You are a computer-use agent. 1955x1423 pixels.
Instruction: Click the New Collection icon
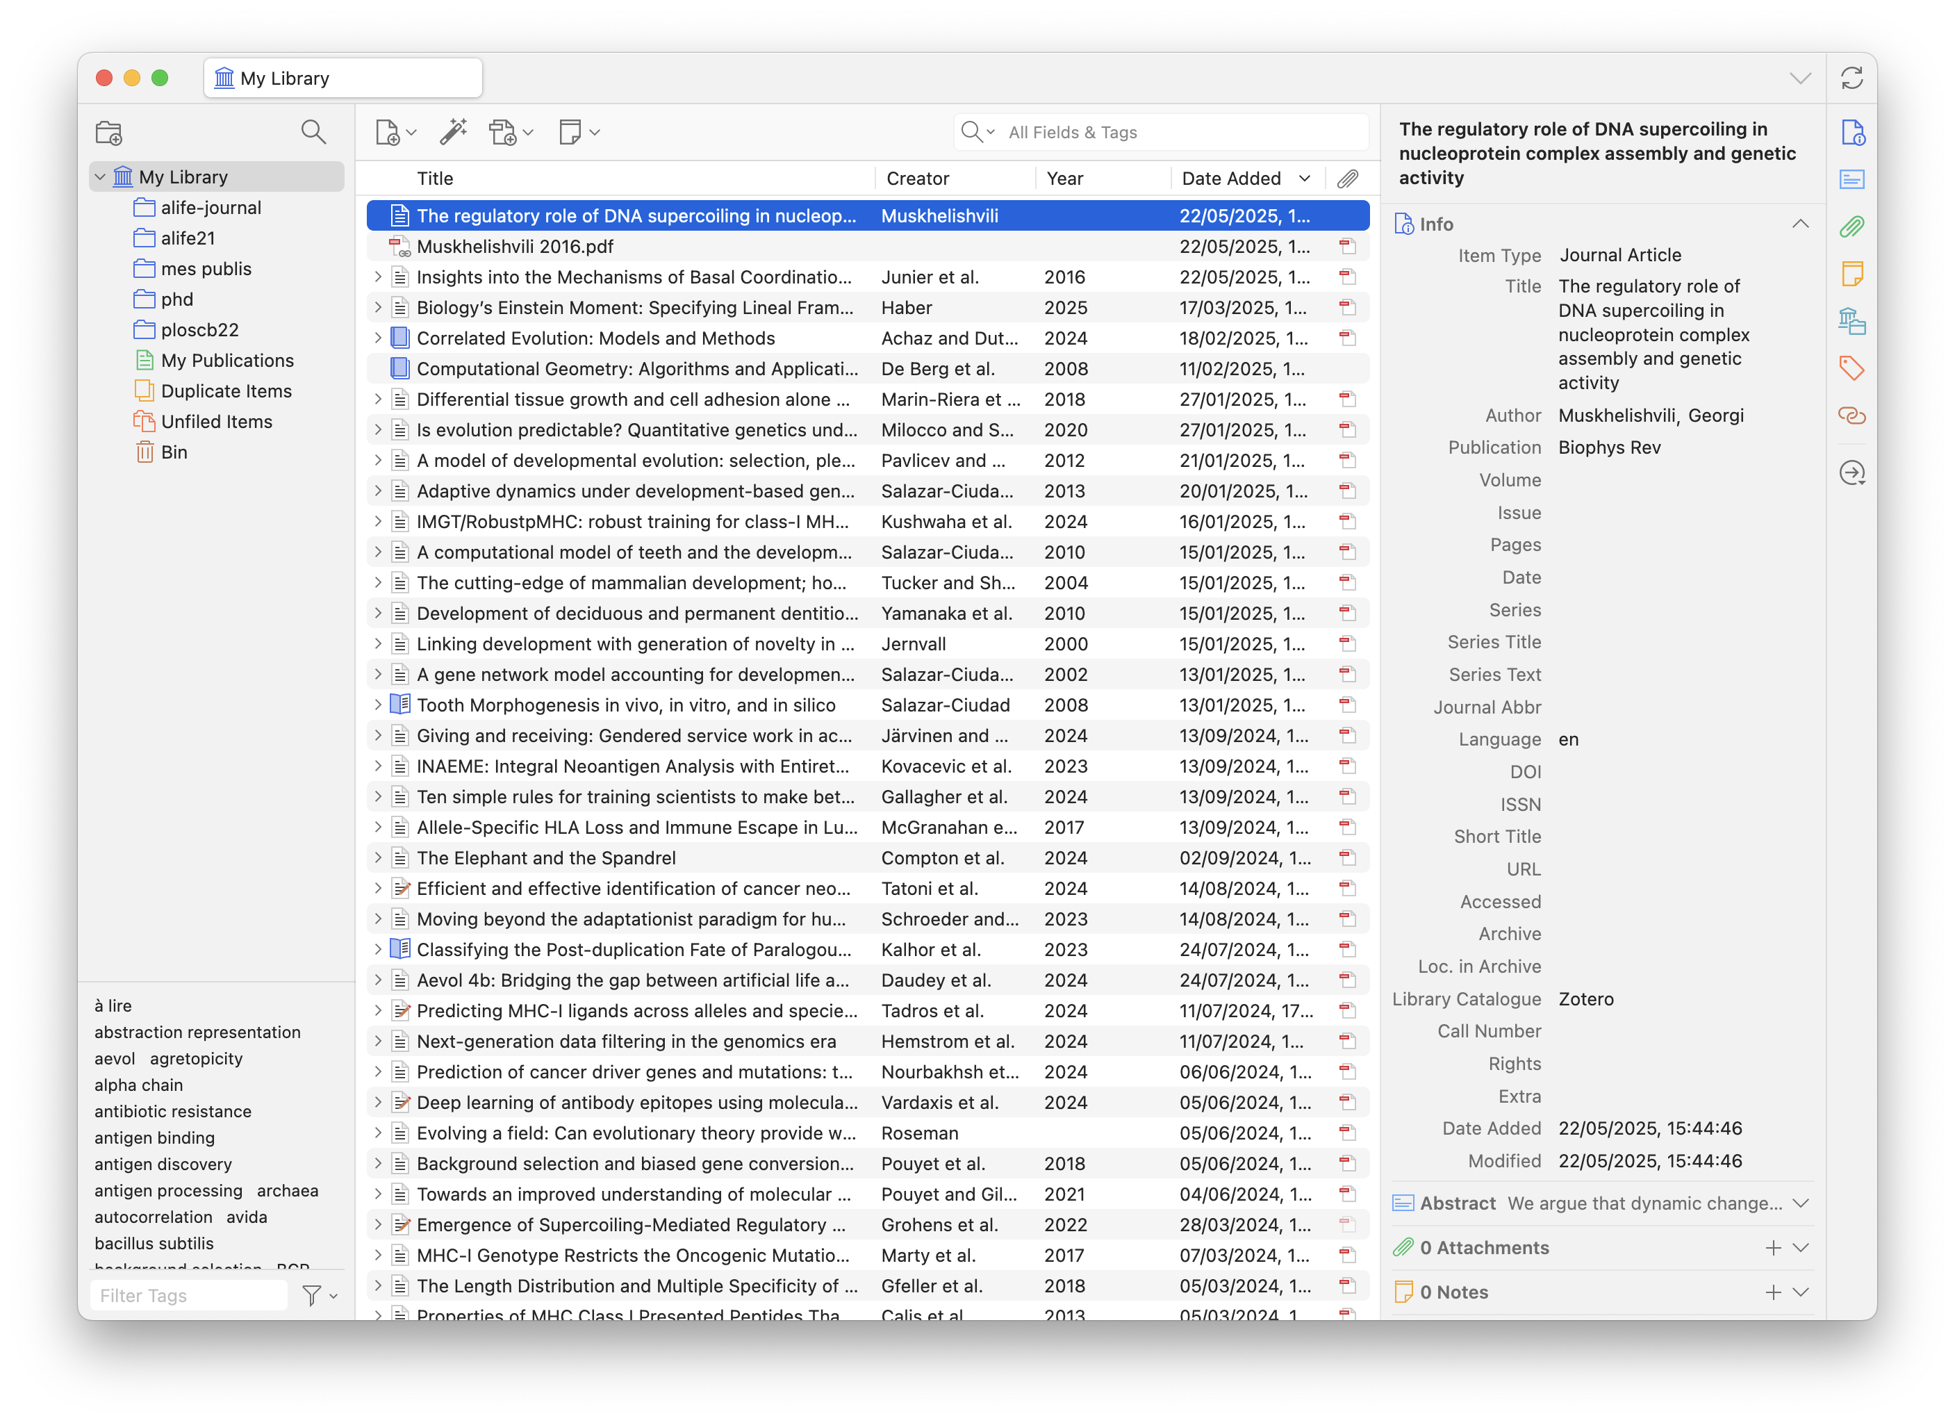[110, 133]
